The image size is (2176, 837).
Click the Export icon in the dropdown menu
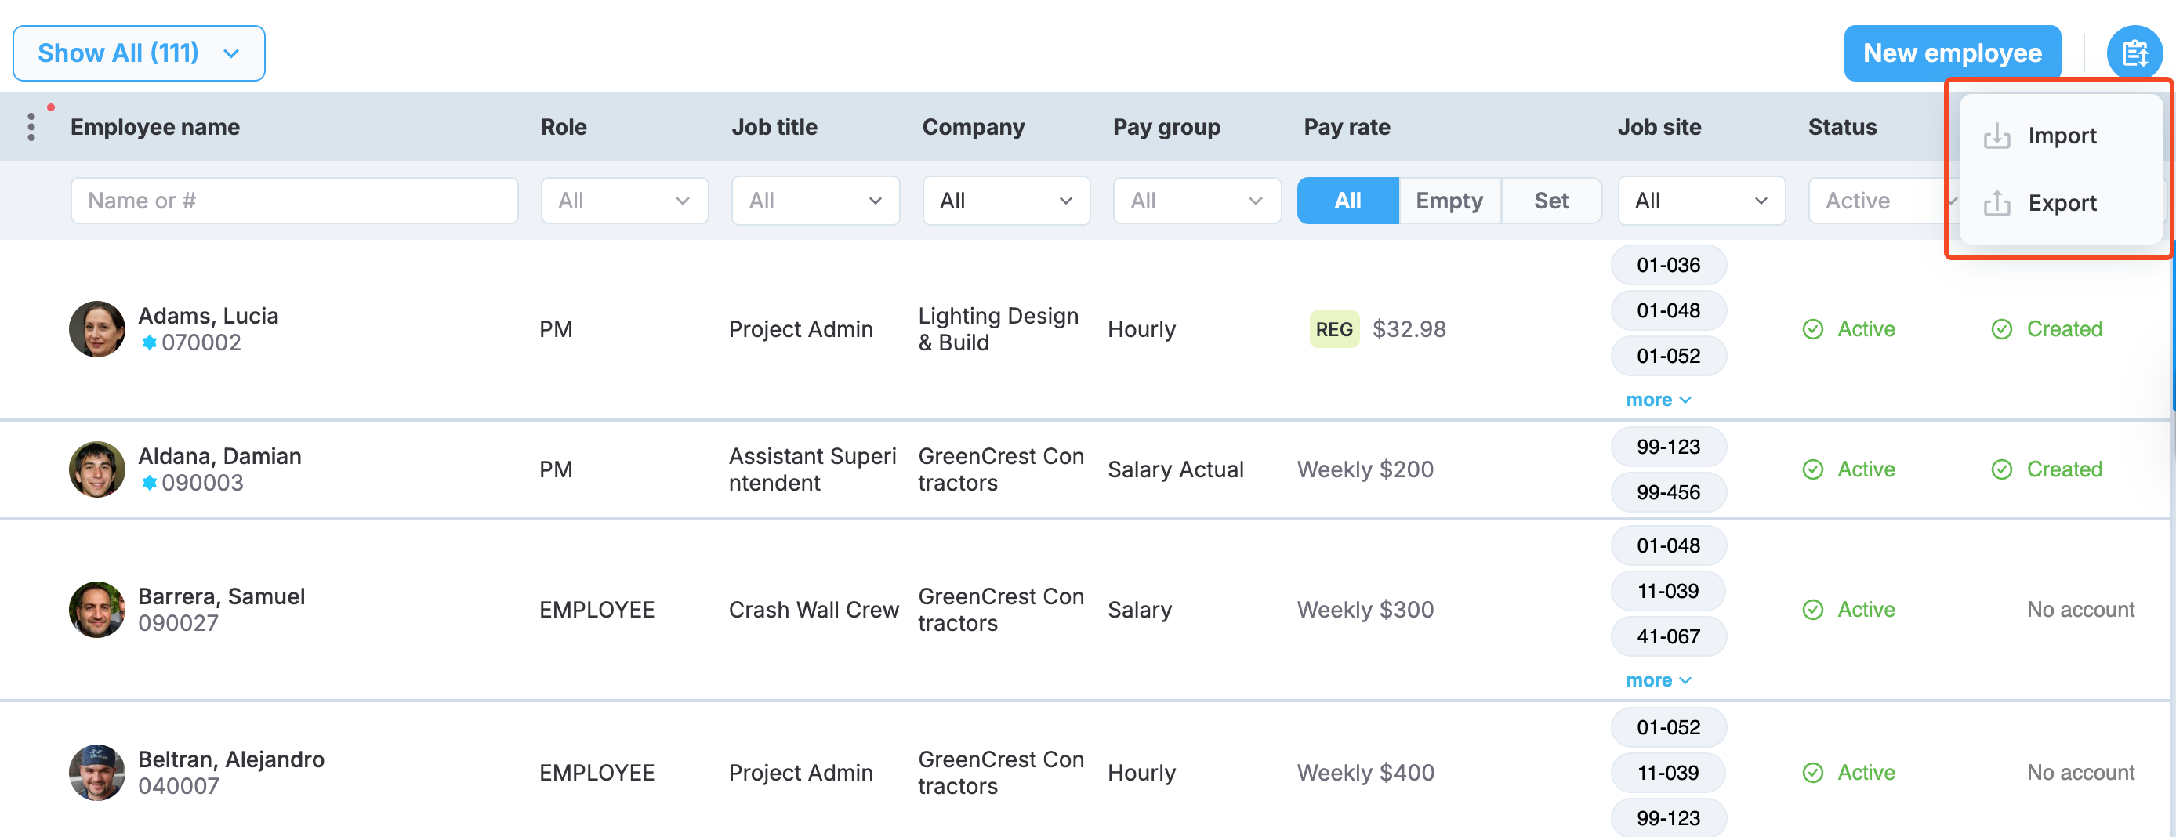coord(1996,203)
